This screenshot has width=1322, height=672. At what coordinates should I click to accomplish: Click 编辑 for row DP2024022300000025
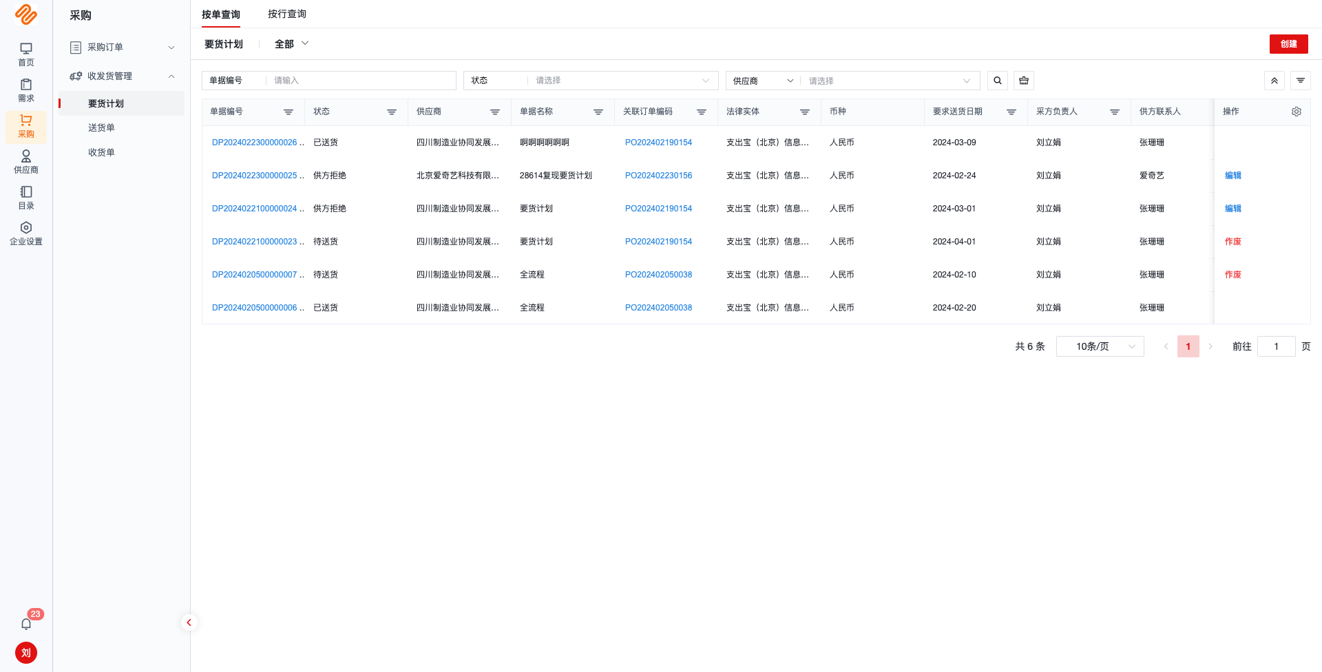[1233, 176]
